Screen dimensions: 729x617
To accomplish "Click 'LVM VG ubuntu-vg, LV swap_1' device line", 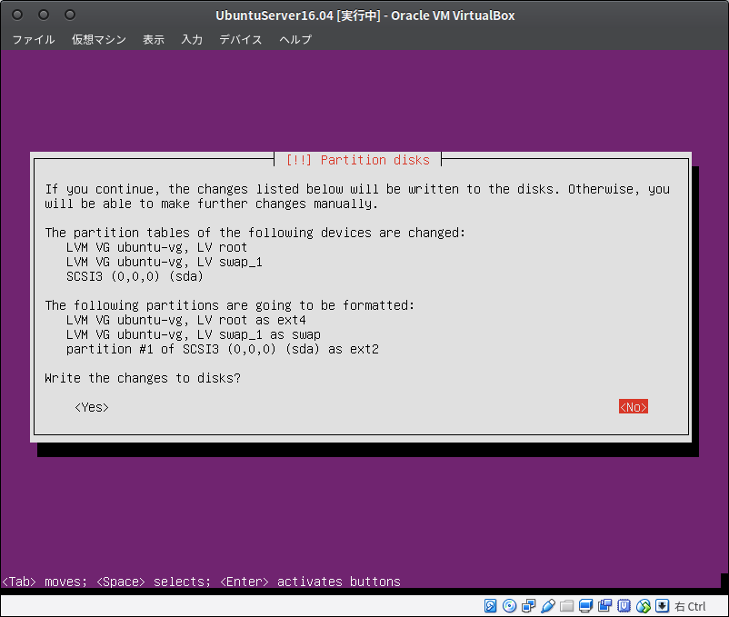I will click(165, 262).
